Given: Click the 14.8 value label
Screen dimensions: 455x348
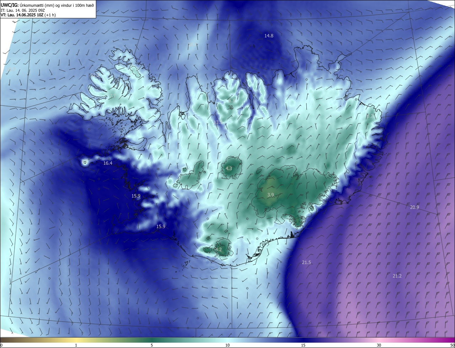Looking at the screenshot, I should (x=269, y=36).
